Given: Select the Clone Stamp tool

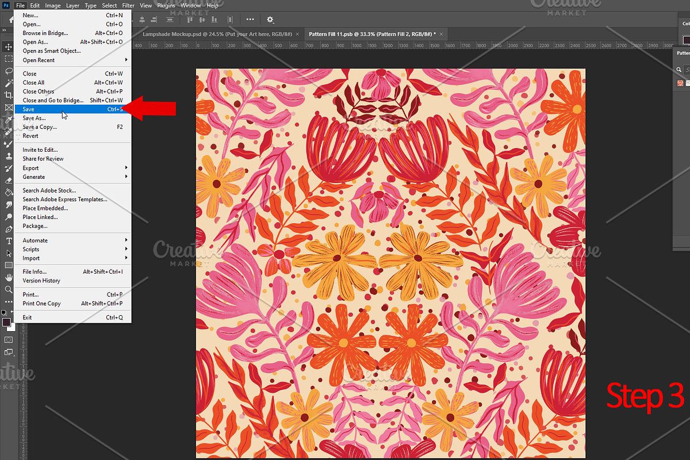Looking at the screenshot, I should 9,156.
